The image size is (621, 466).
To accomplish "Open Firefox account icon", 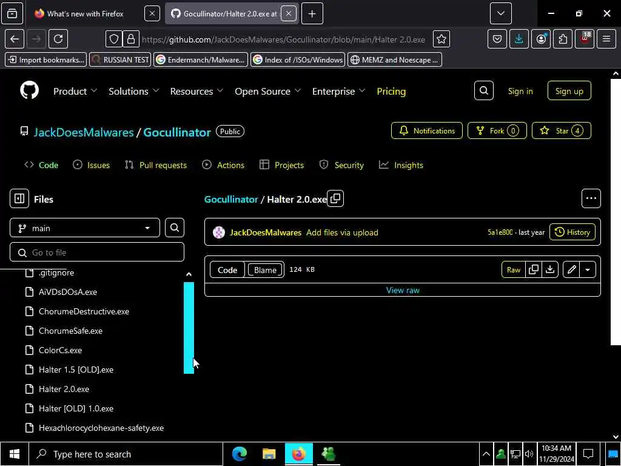I will tap(540, 39).
